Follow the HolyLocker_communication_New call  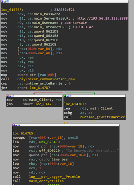tap(46, 79)
